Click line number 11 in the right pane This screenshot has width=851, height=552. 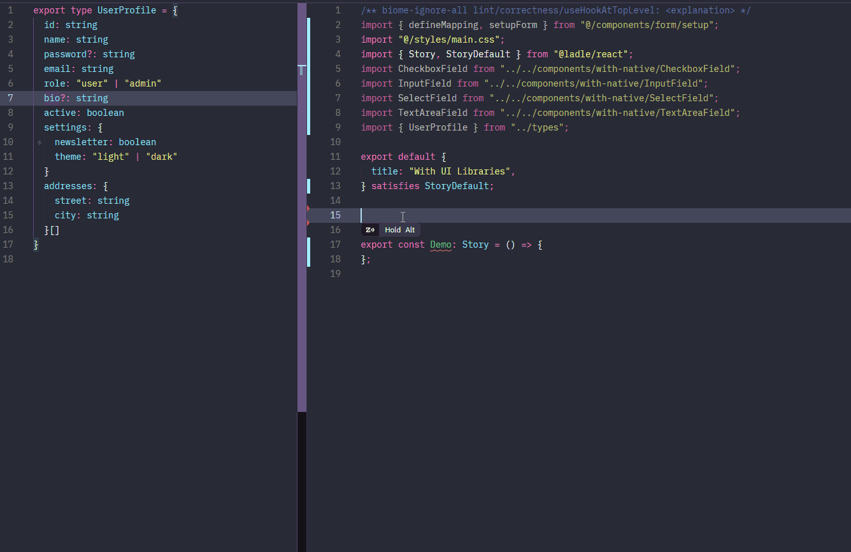(x=335, y=157)
